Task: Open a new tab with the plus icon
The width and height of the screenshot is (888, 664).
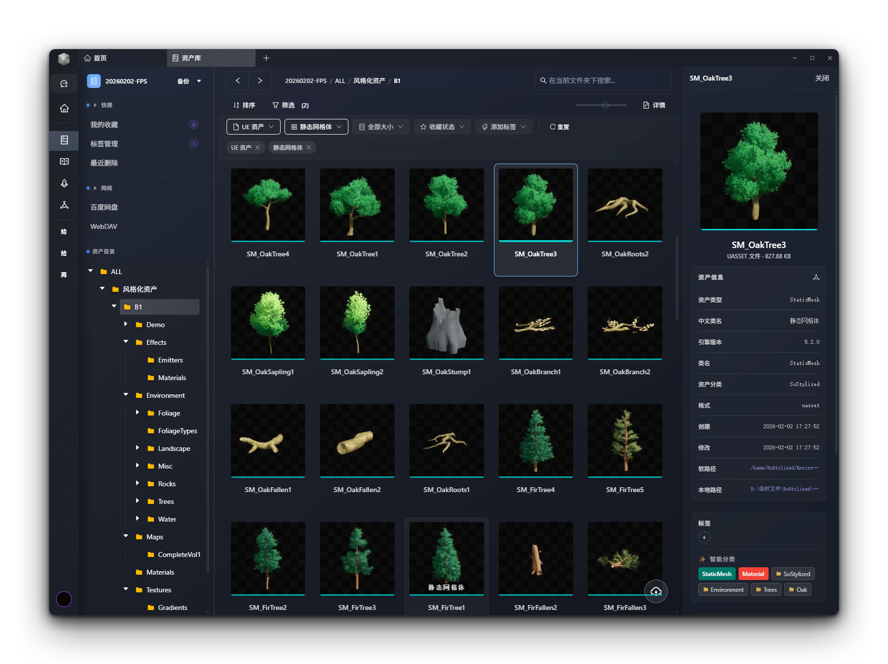Action: 266,58
